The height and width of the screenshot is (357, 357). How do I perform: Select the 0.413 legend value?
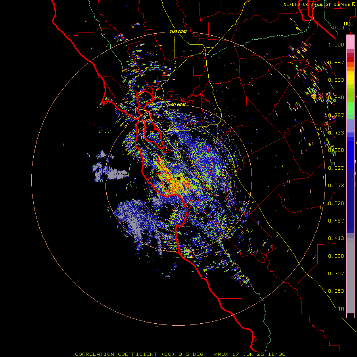[336, 238]
